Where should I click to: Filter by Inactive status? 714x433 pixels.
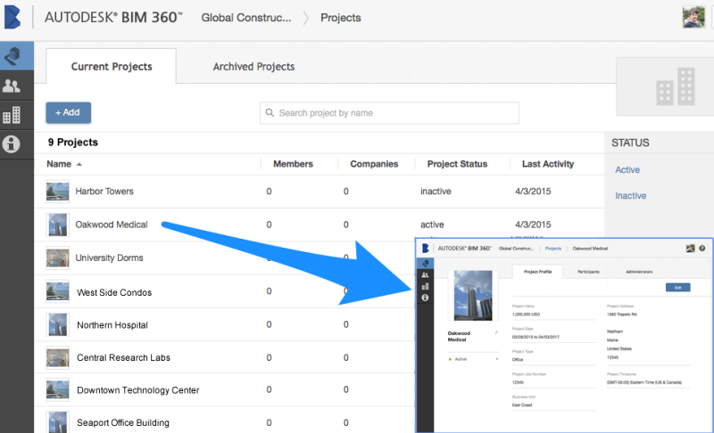pos(631,196)
